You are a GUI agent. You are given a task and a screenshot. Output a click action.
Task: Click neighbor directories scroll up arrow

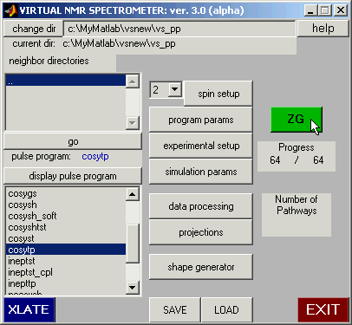point(133,81)
